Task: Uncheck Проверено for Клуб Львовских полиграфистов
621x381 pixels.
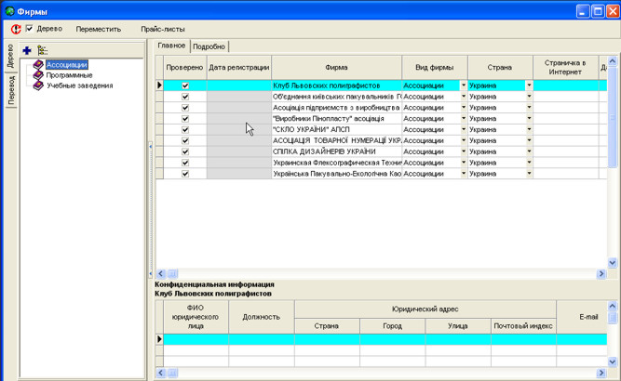Action: click(x=185, y=85)
